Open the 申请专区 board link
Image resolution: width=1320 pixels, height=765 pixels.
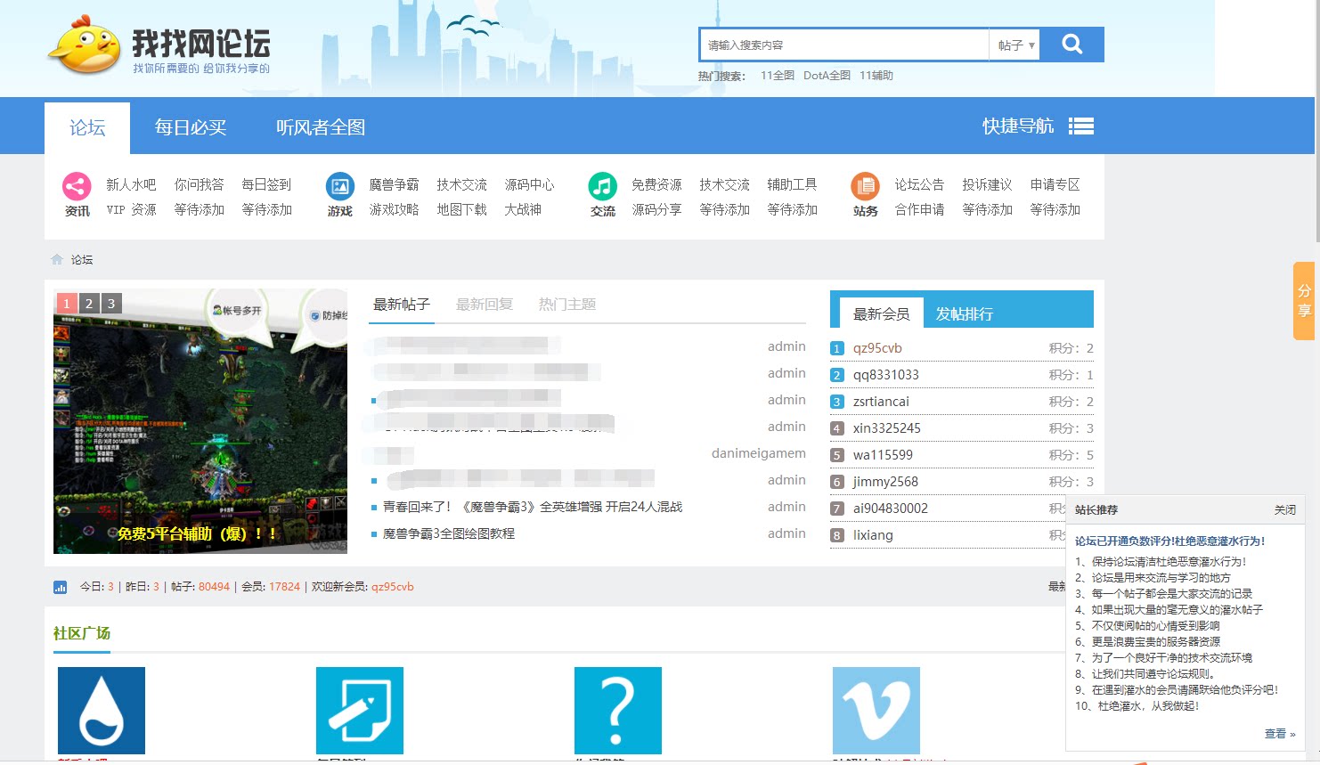click(1055, 184)
